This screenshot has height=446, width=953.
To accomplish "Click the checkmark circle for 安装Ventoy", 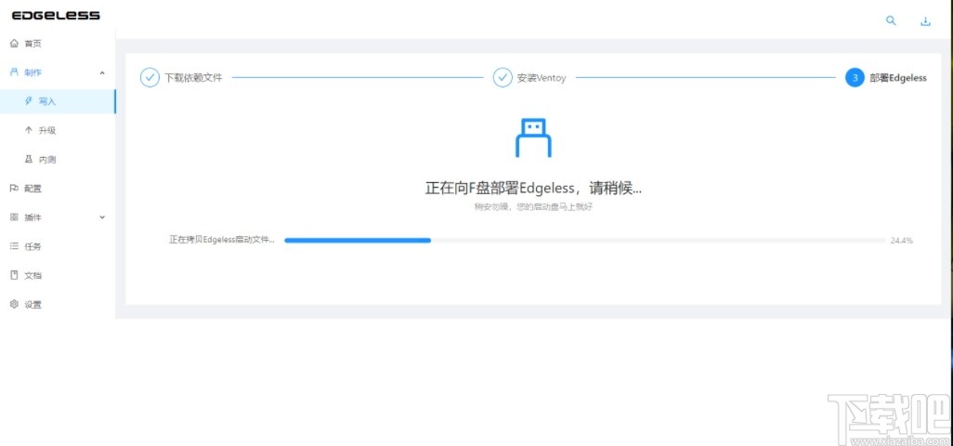I will (x=503, y=78).
